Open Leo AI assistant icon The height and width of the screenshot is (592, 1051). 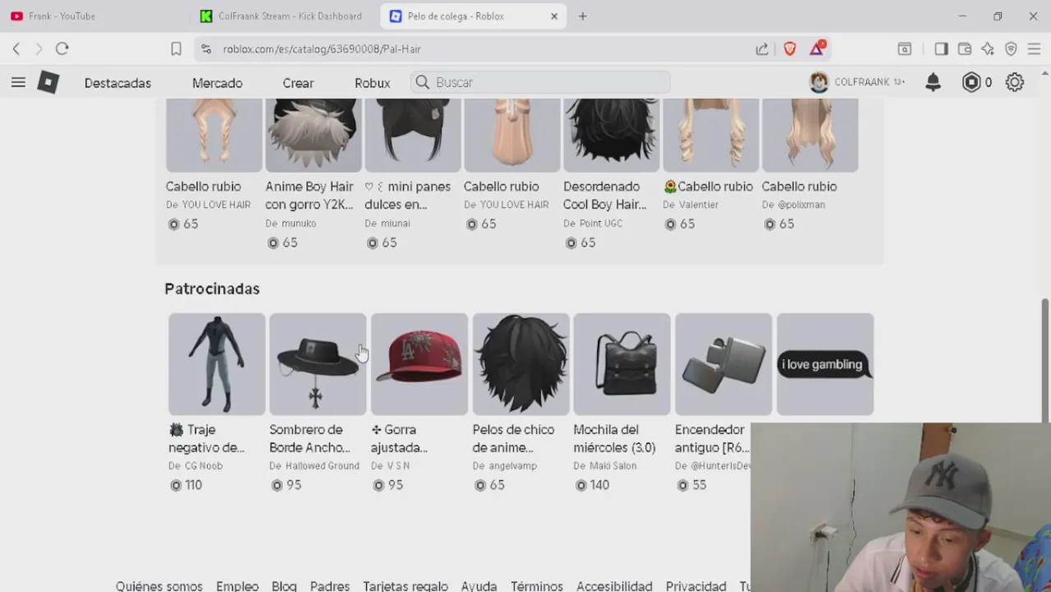pyautogui.click(x=988, y=49)
